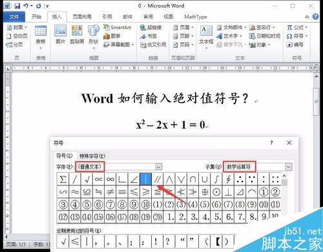Click the page count 页面: 1/1 status
This screenshot has height=252, width=323.
point(16,245)
